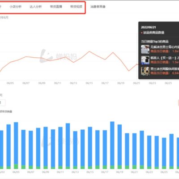The width and height of the screenshot is (179, 179).
Task: Click the 男士冰丝 休闲套装 product title
Action: click(x=165, y=69)
